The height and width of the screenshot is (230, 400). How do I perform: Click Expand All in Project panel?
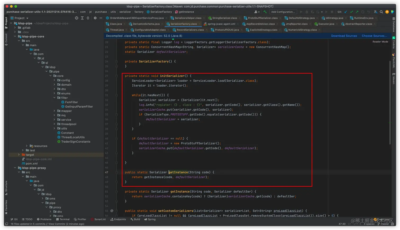tap(82, 18)
